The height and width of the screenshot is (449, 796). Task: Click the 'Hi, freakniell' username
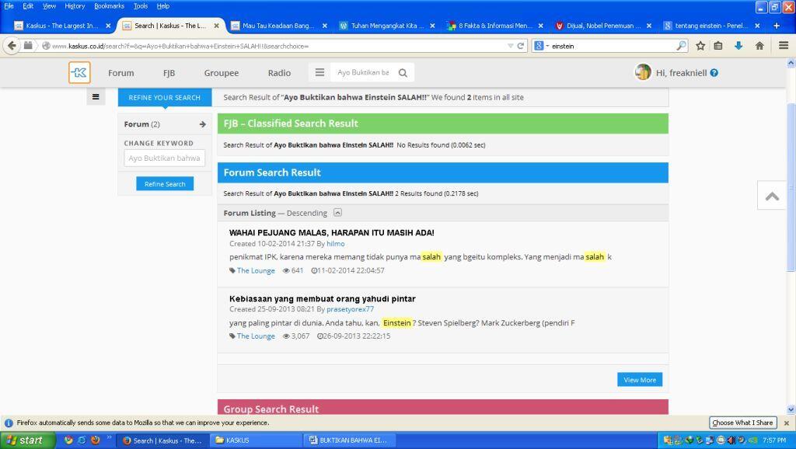pyautogui.click(x=681, y=73)
